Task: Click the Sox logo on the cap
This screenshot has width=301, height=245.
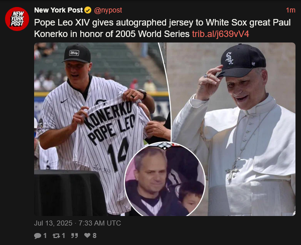Action: (x=230, y=58)
